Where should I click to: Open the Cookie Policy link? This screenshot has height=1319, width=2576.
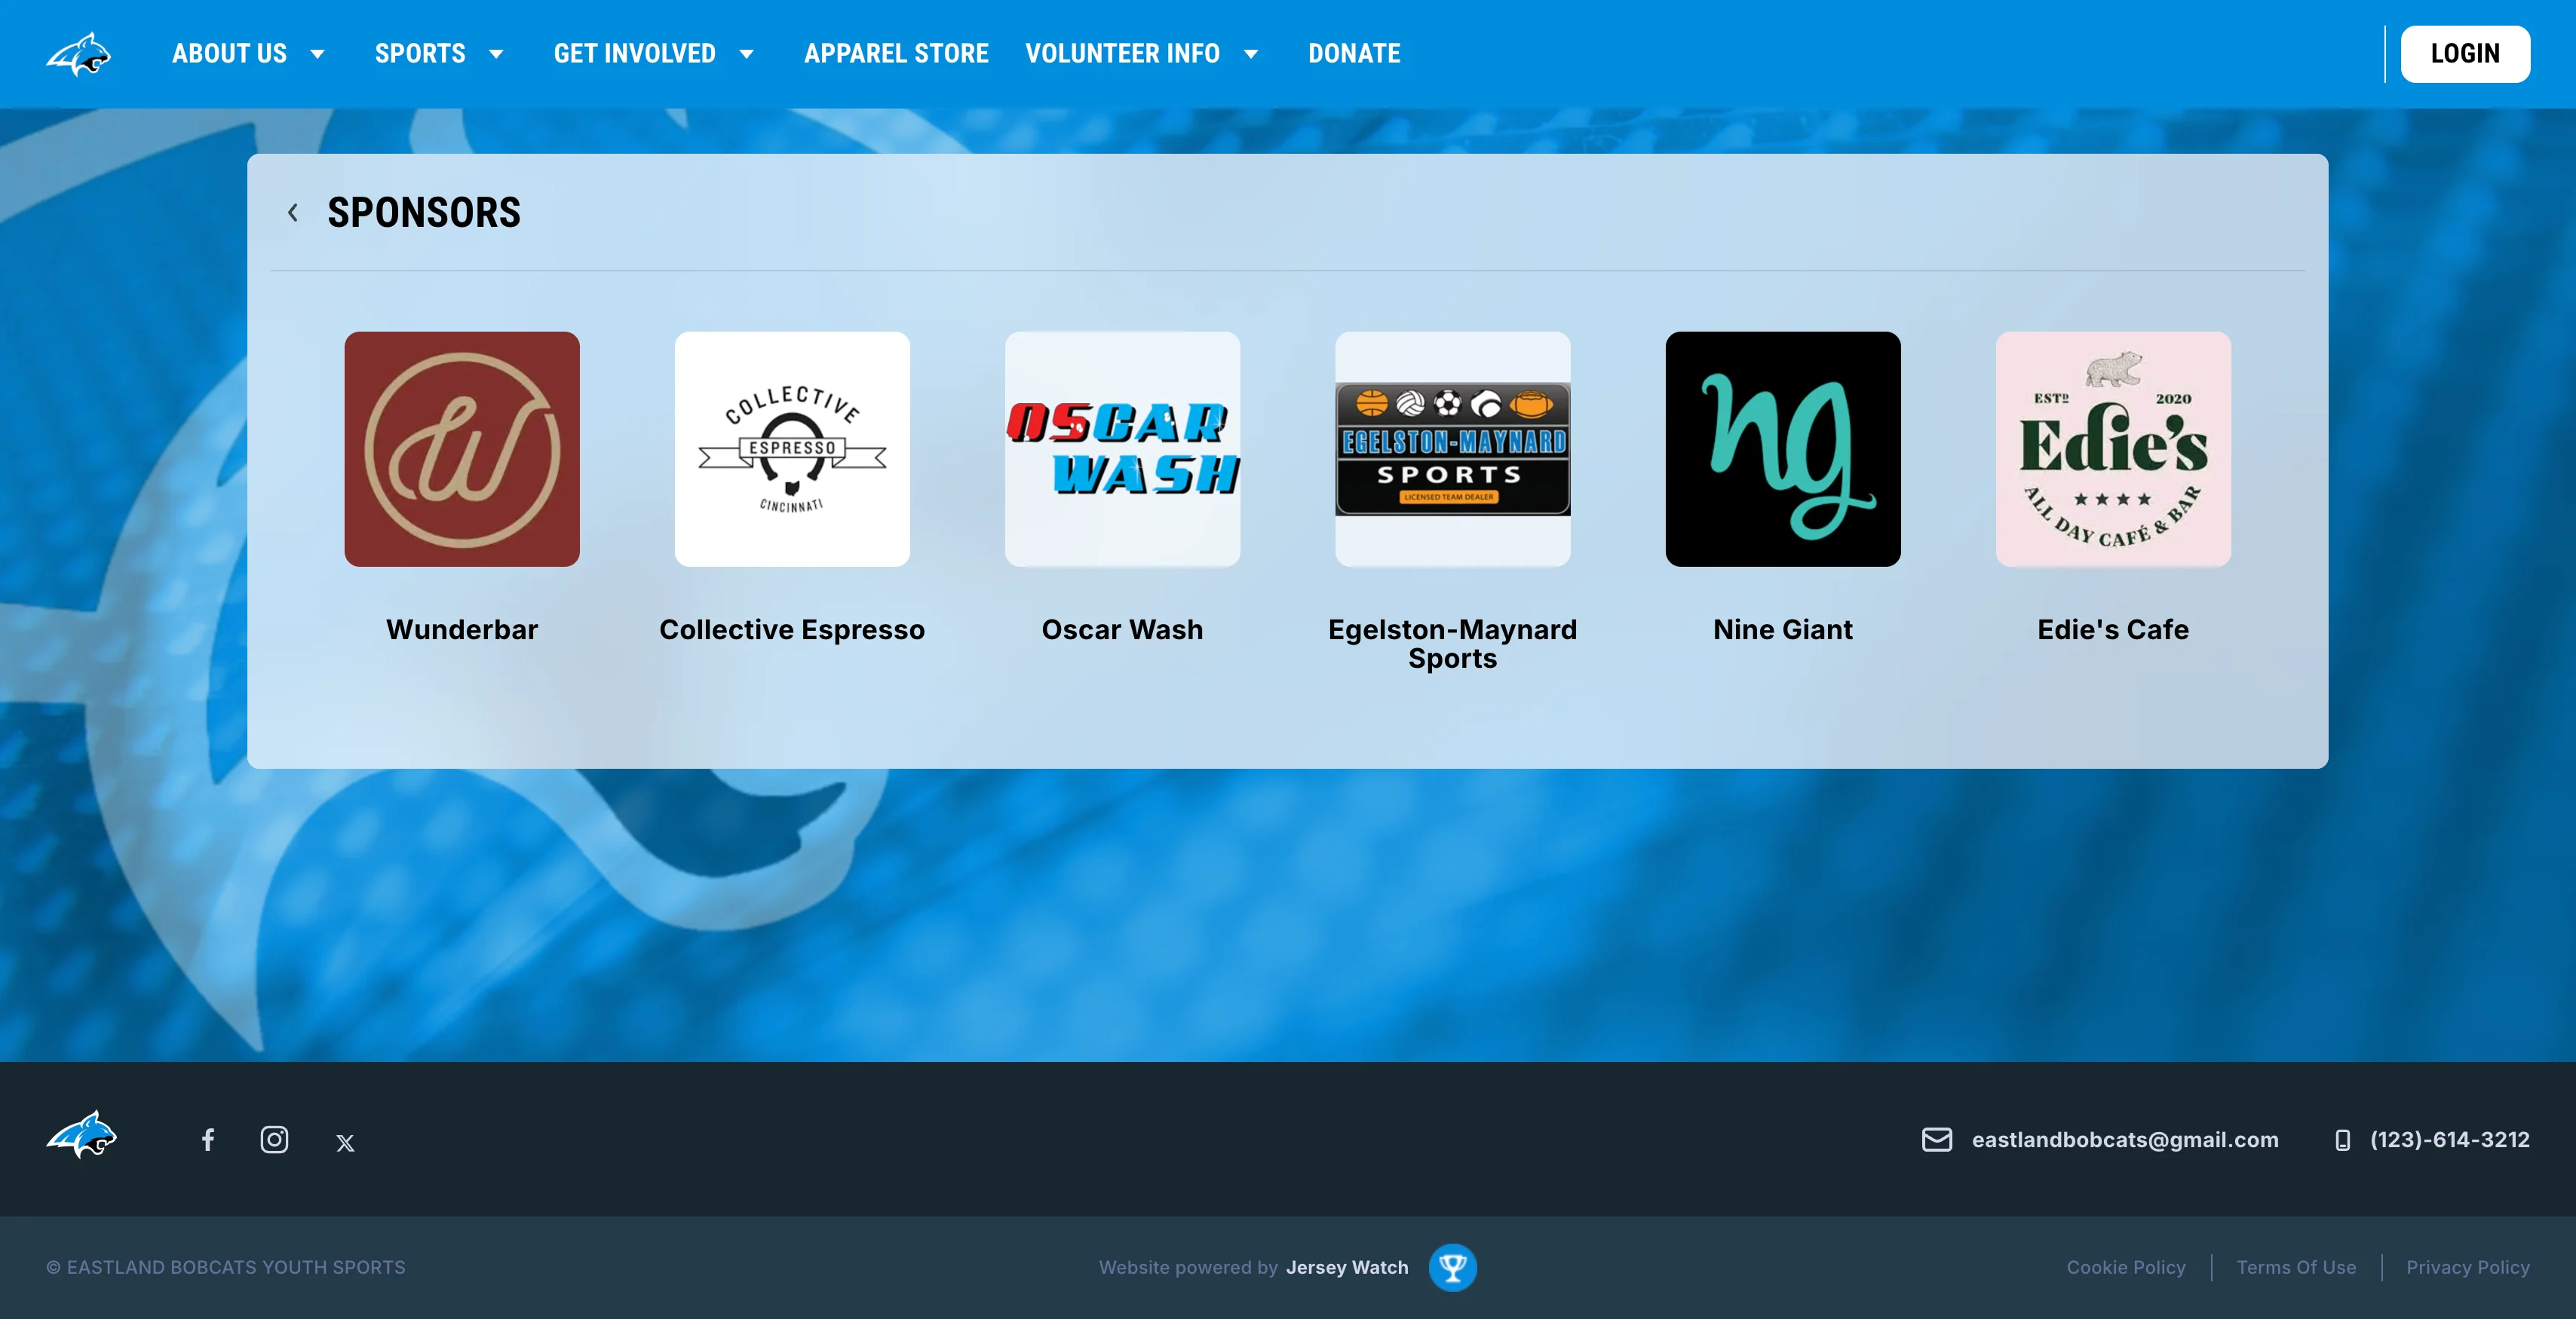pyautogui.click(x=2126, y=1267)
